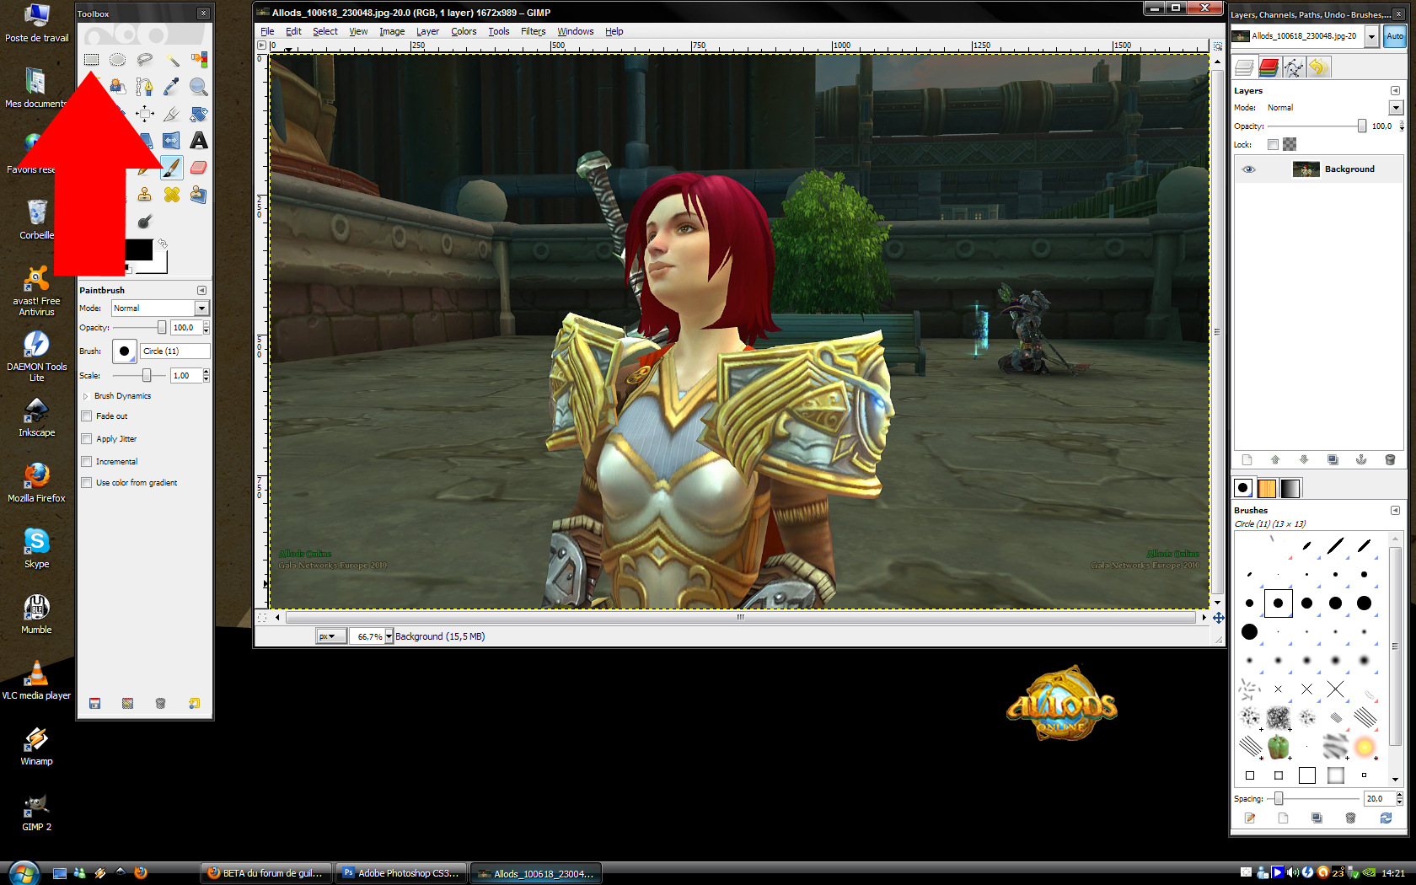Enable Fade out checkbox
Viewport: 1416px width, 885px height.
point(86,416)
